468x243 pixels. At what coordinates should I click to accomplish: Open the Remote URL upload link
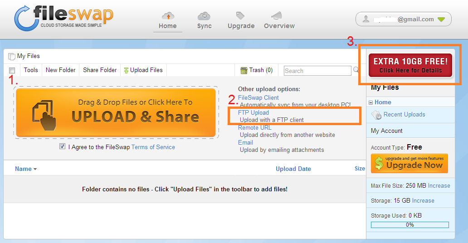[254, 127]
